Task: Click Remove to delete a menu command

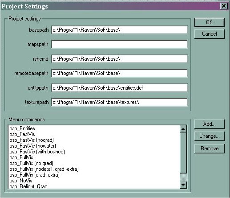Action: tap(209, 148)
